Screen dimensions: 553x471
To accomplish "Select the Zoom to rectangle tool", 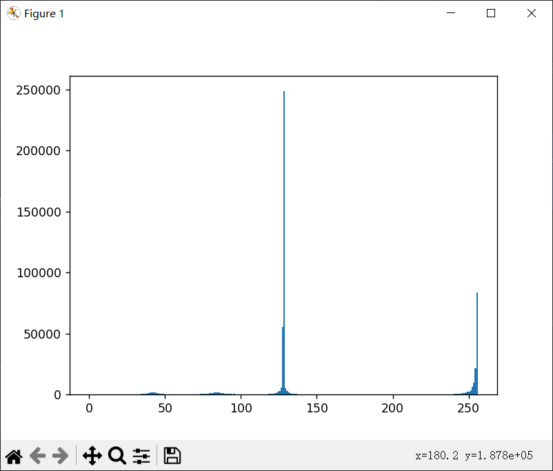I will (117, 456).
